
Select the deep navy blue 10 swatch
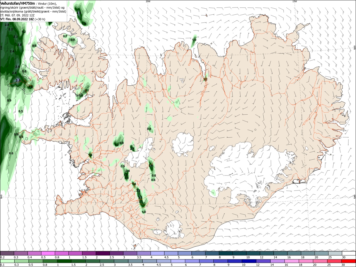(249, 261)
